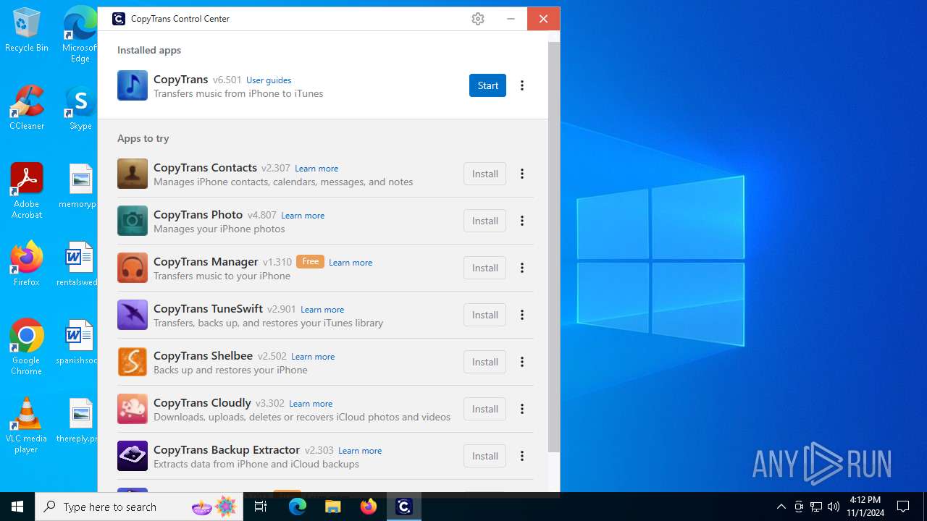Click the CopyTrans Contacts app icon

click(133, 174)
